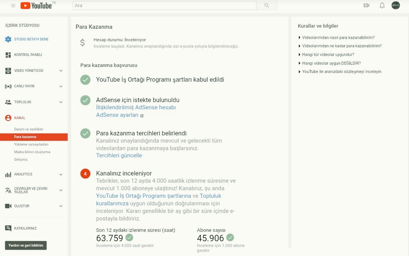This screenshot has height=256, width=409.
Task: Click the 'Hesap durumu: İnceleniyor' text
Action: pyautogui.click(x=120, y=40)
